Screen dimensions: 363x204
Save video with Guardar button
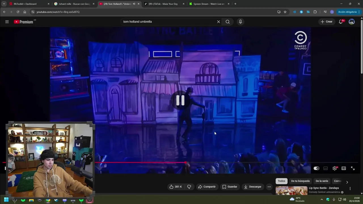[x=230, y=187]
